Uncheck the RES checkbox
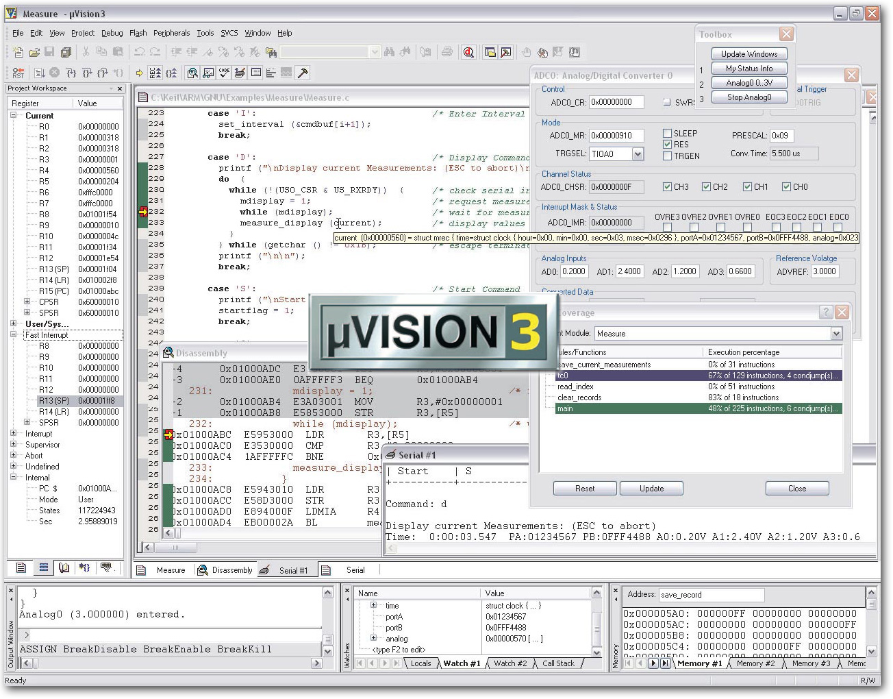 pyautogui.click(x=667, y=145)
